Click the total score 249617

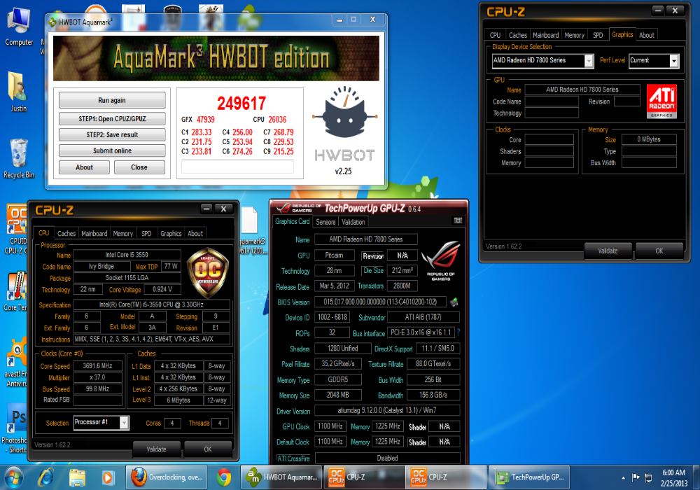(x=241, y=104)
